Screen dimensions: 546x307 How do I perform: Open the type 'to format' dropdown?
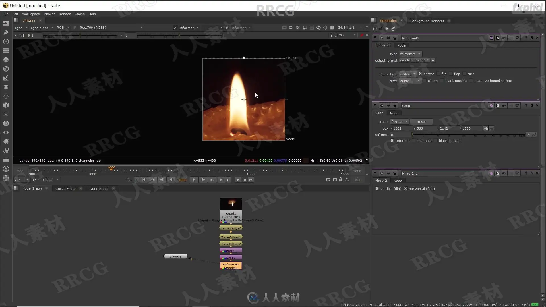410,54
